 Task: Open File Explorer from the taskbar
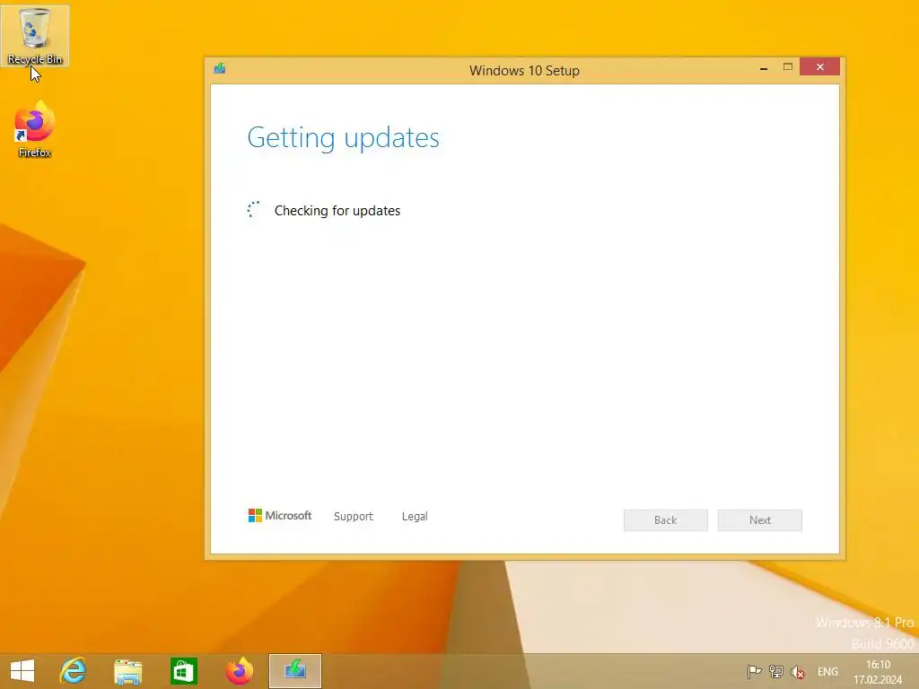pyautogui.click(x=127, y=671)
